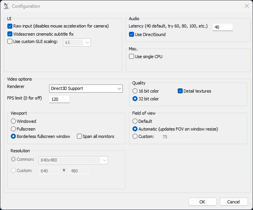Viewport: 253px width, 210px height.
Task: Click the audio Latency input field
Action: coord(222,27)
